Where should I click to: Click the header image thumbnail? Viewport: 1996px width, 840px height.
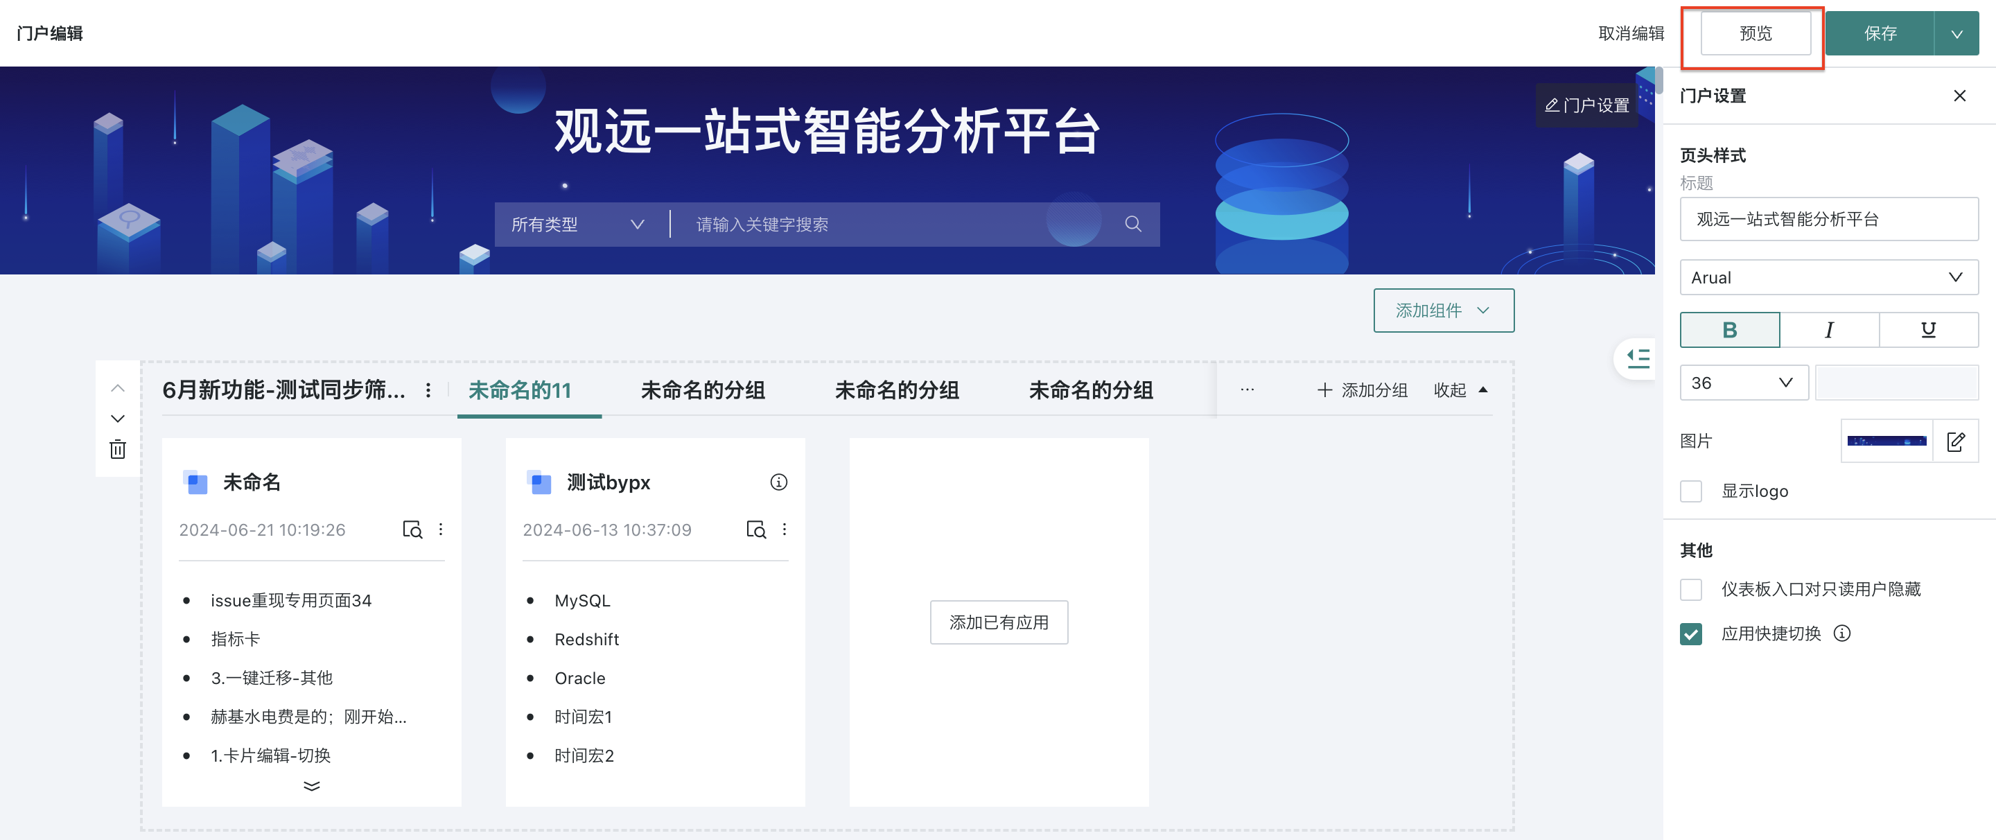click(1886, 441)
